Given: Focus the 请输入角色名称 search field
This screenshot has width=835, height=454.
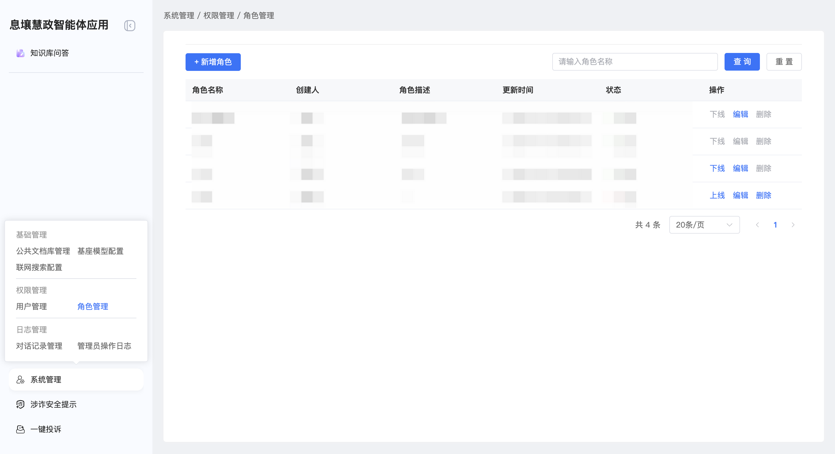Looking at the screenshot, I should (635, 62).
